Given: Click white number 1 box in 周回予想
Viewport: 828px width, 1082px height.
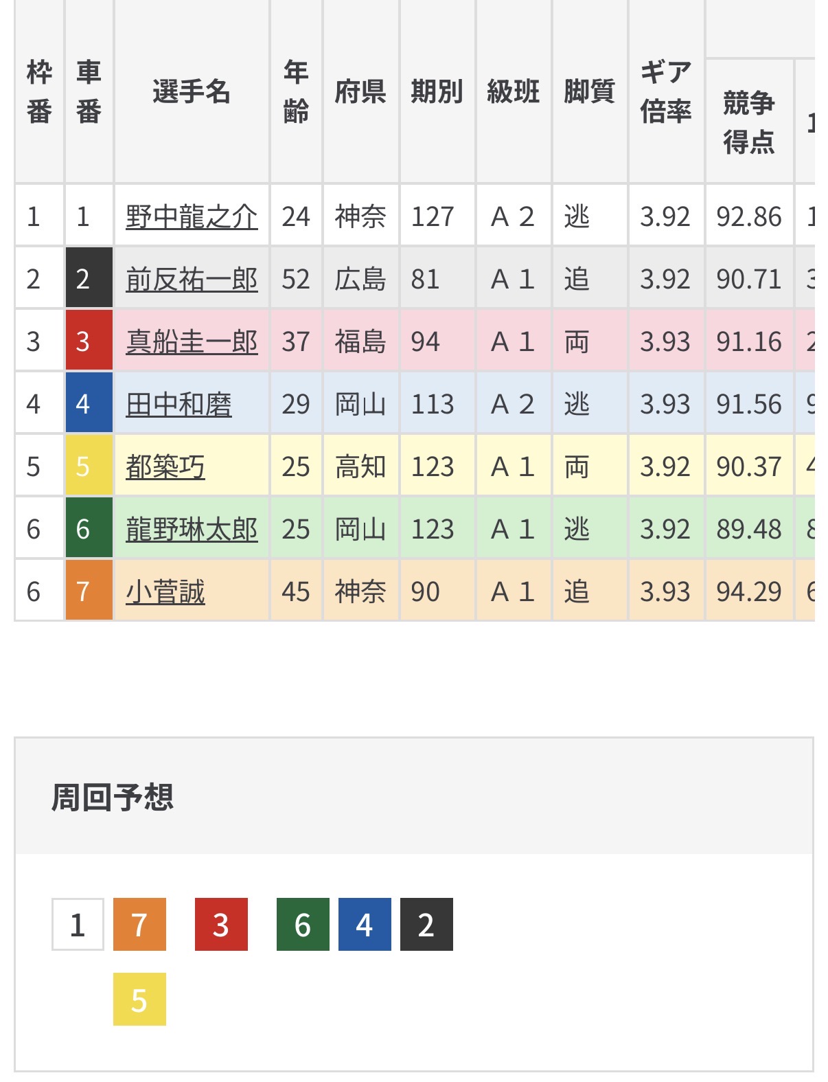Looking at the screenshot, I should 78,925.
